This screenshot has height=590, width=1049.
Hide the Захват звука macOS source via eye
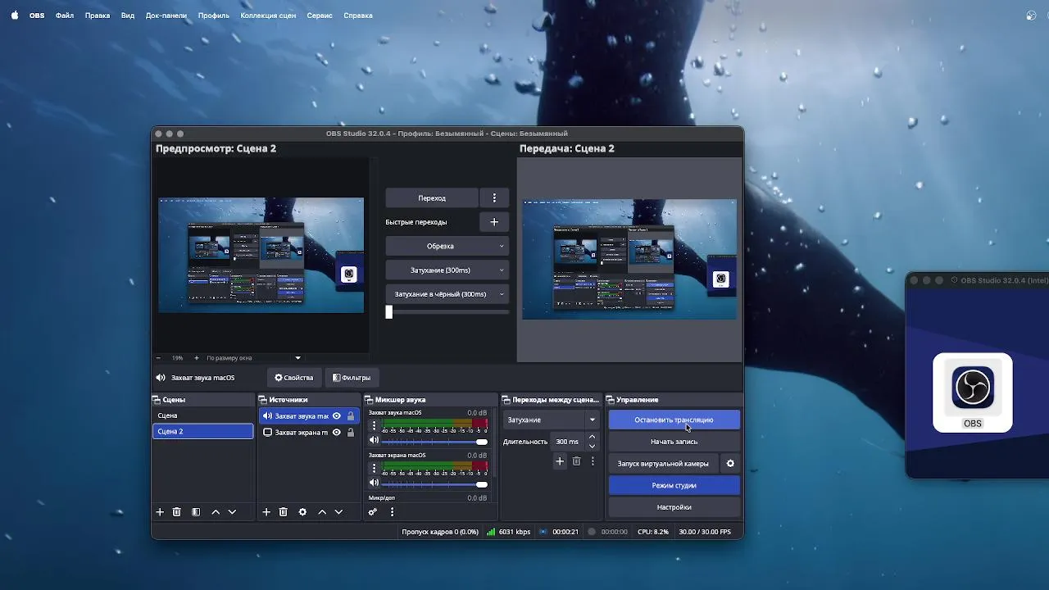336,416
